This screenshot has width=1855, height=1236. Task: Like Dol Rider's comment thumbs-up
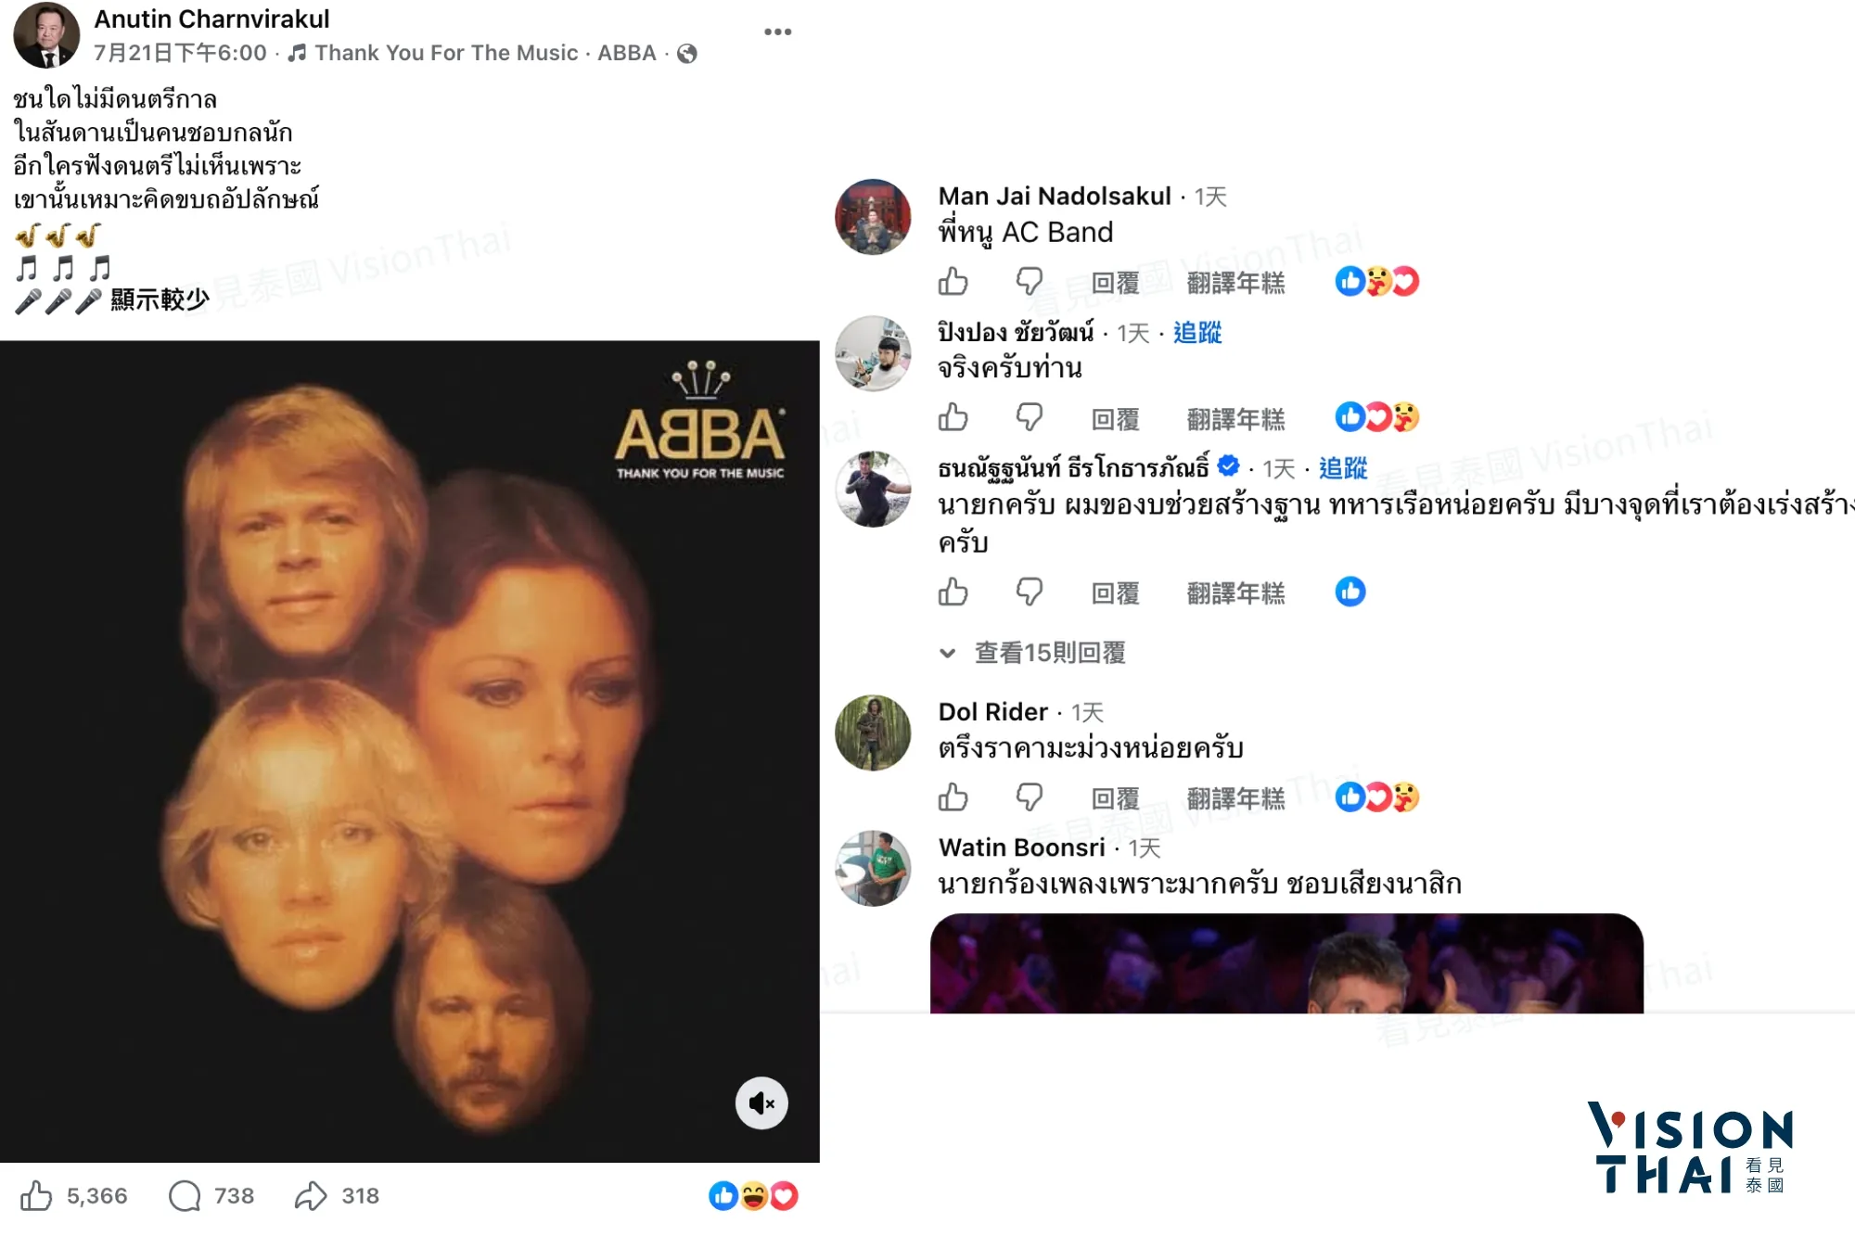pos(953,796)
